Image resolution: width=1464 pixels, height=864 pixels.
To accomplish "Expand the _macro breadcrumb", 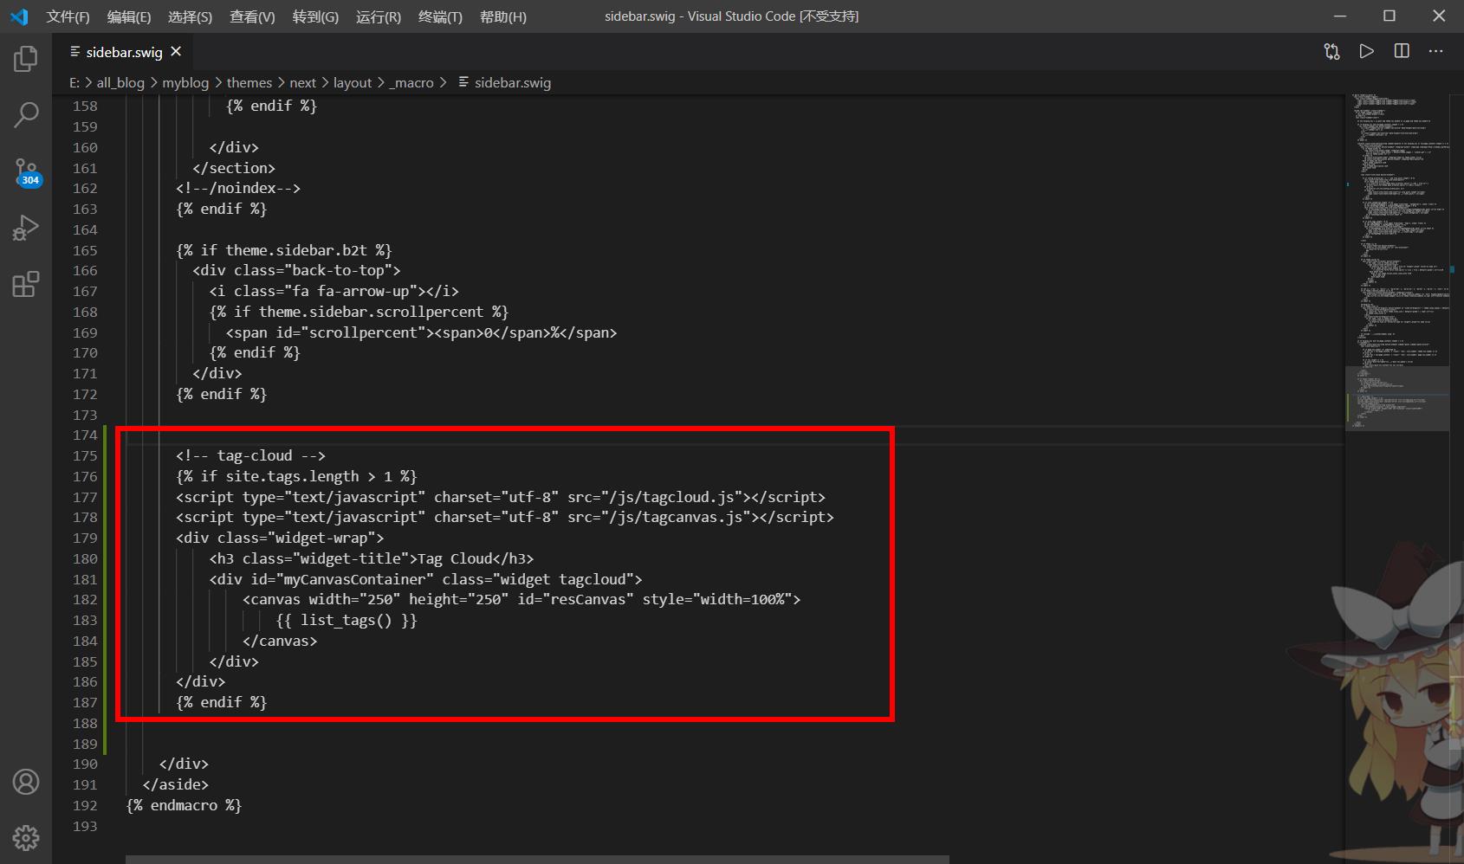I will [411, 83].
